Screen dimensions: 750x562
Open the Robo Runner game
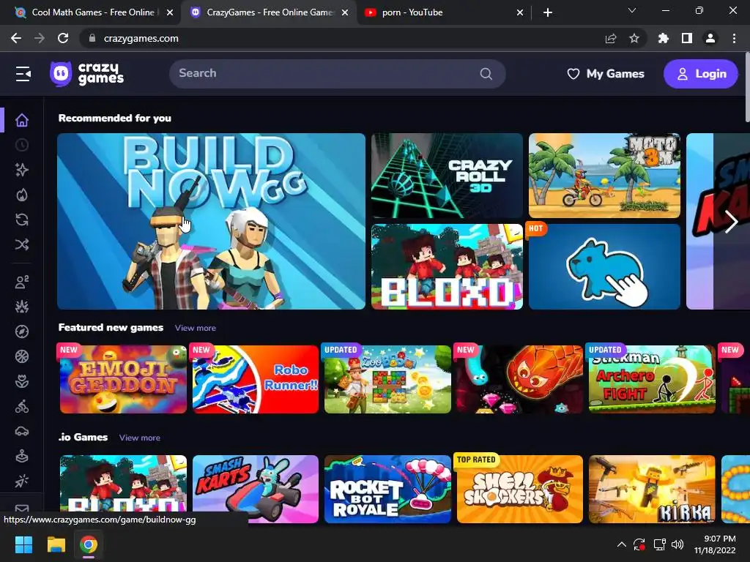pos(256,380)
